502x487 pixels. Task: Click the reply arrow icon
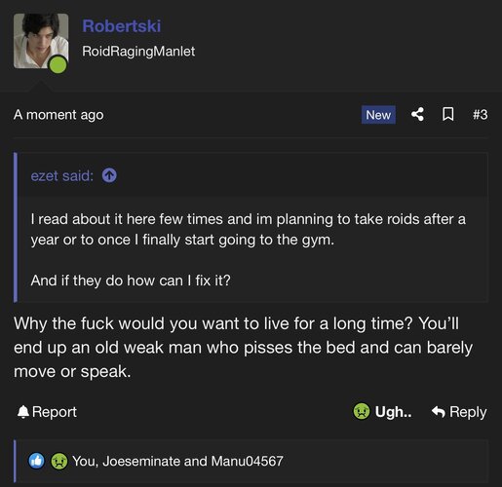439,412
